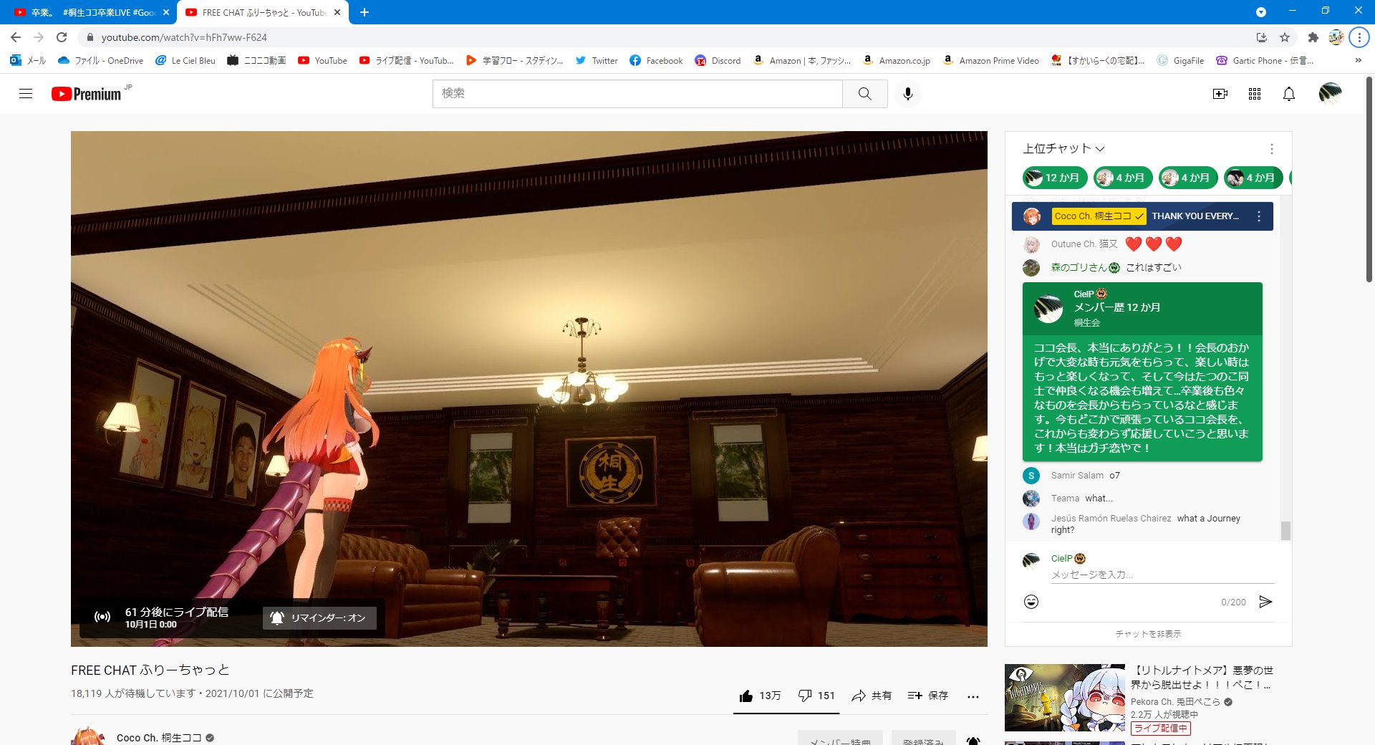
Task: Open the リトルナイトメア Pekora video thumbnail
Action: (1064, 698)
